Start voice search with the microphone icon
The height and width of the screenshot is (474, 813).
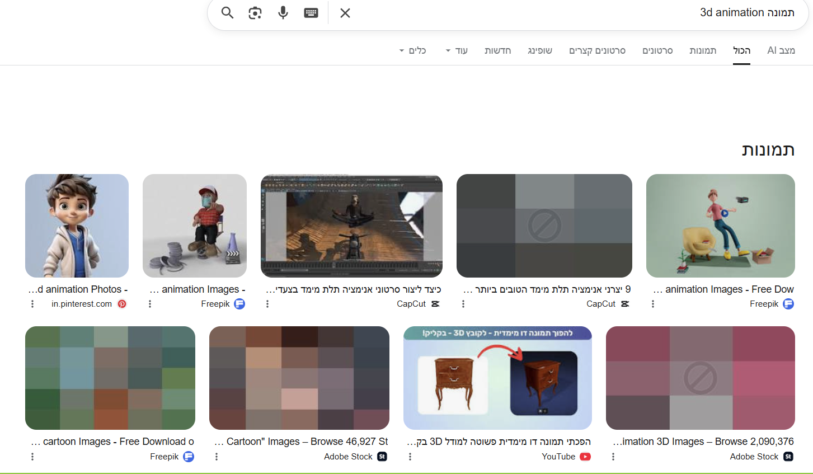click(283, 12)
